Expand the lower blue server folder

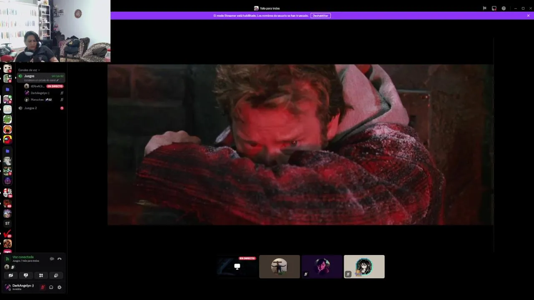pos(8,151)
